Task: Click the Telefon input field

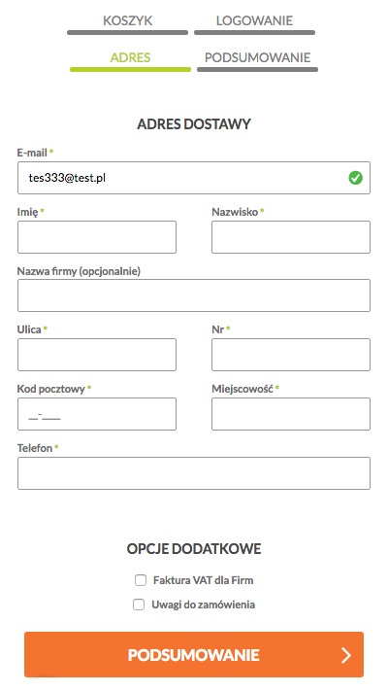Action: (194, 473)
